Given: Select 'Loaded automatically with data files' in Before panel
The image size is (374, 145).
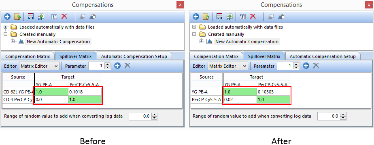Looking at the screenshot, I should click(x=57, y=27).
